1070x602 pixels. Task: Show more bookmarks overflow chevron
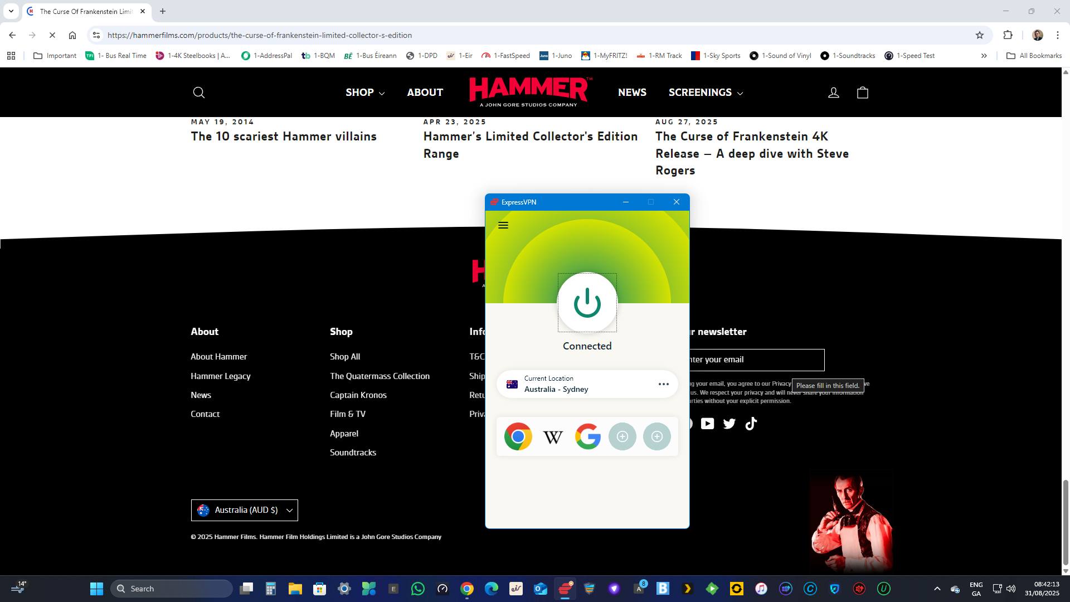984,56
